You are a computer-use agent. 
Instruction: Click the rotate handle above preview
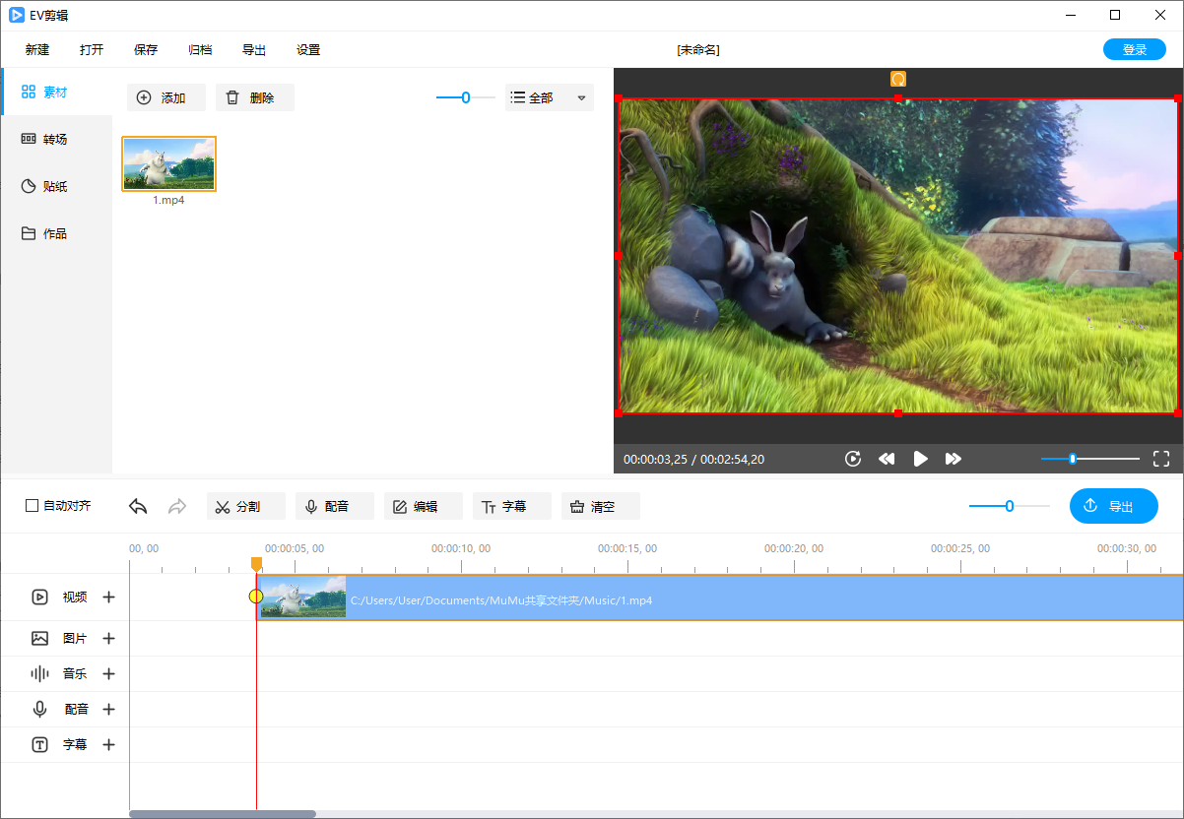pos(897,79)
